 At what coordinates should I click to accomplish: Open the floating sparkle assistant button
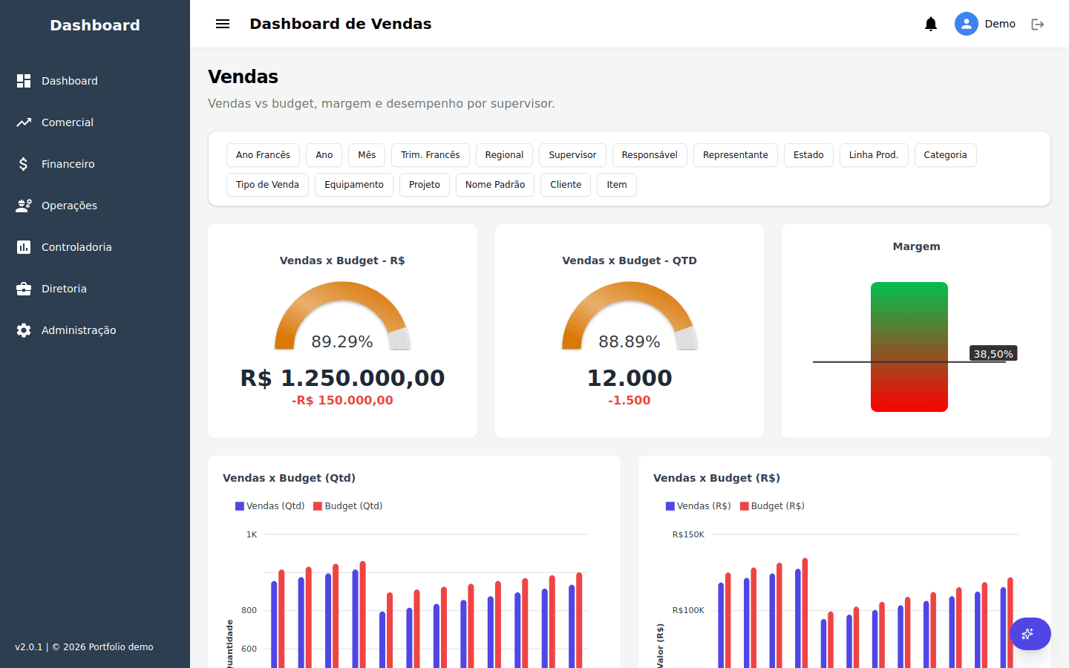(x=1030, y=634)
